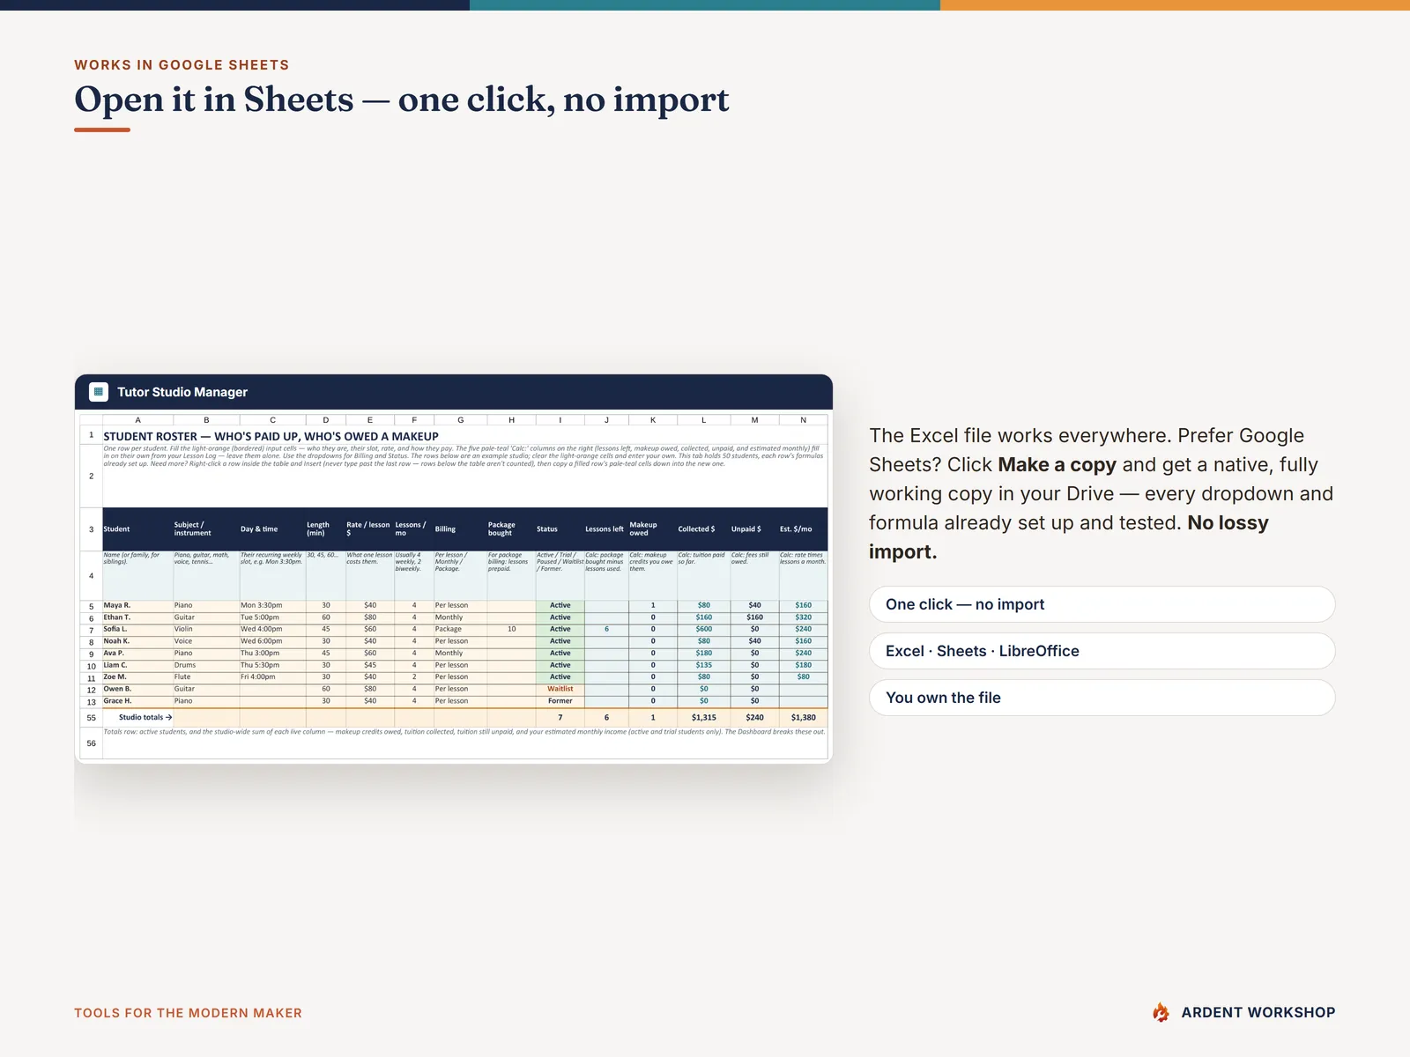
Task: Open the 'Former' Status dropdown cell for Grace H.
Action: pos(560,701)
